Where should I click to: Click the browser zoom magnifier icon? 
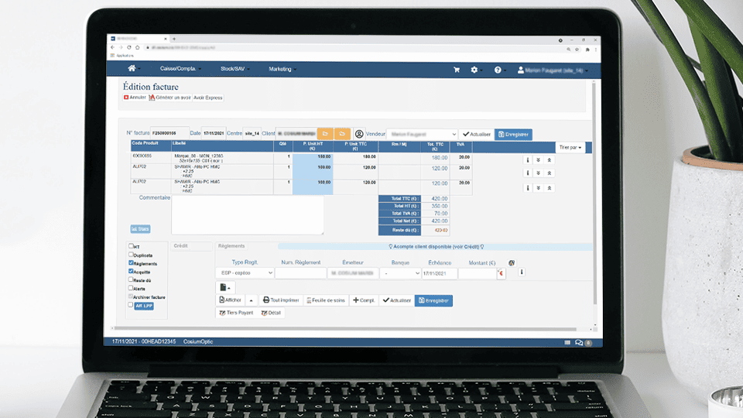(x=568, y=50)
